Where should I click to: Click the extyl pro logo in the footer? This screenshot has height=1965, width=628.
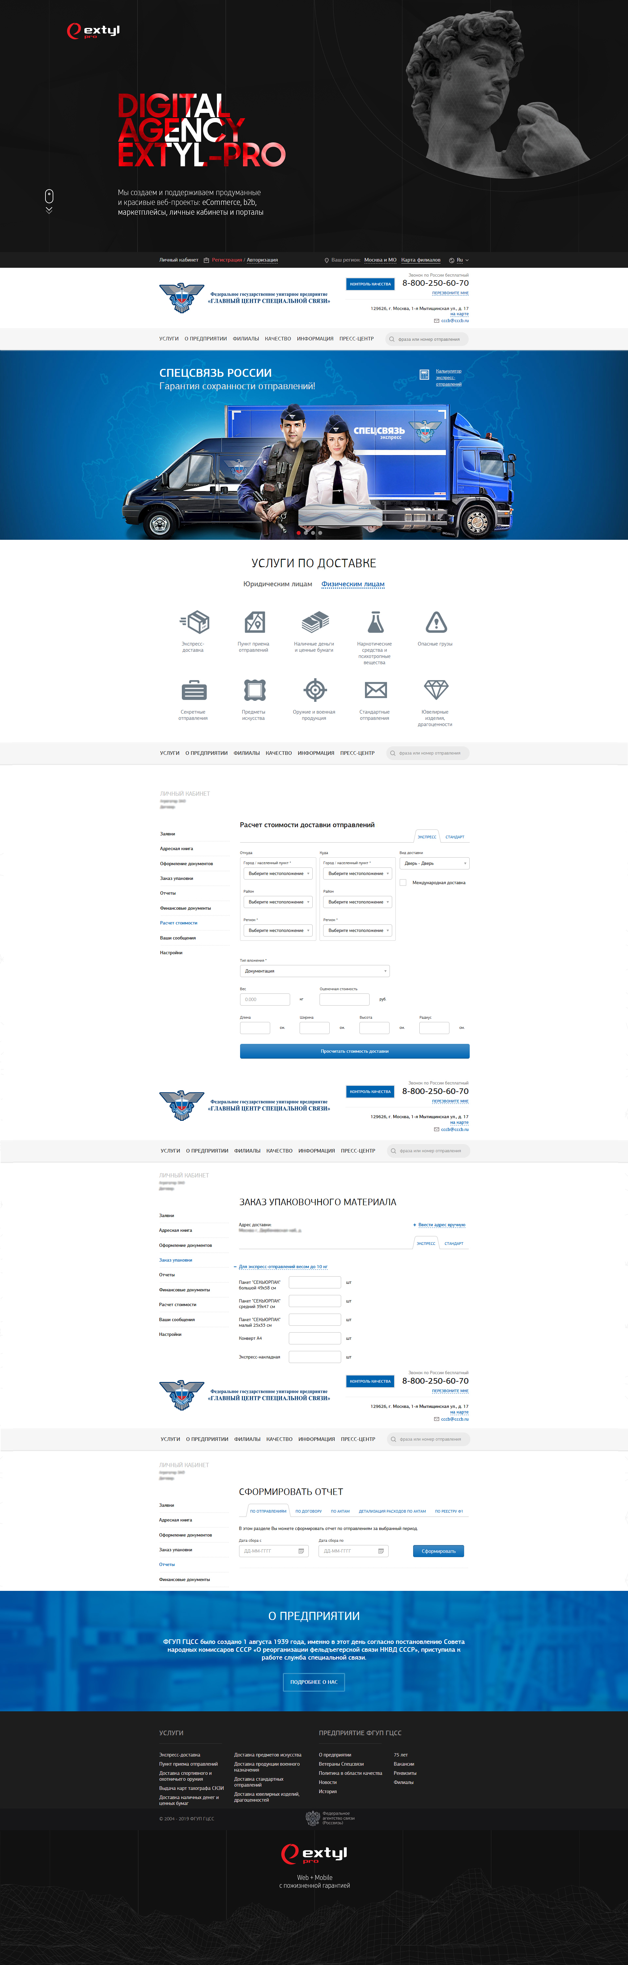pyautogui.click(x=314, y=1854)
